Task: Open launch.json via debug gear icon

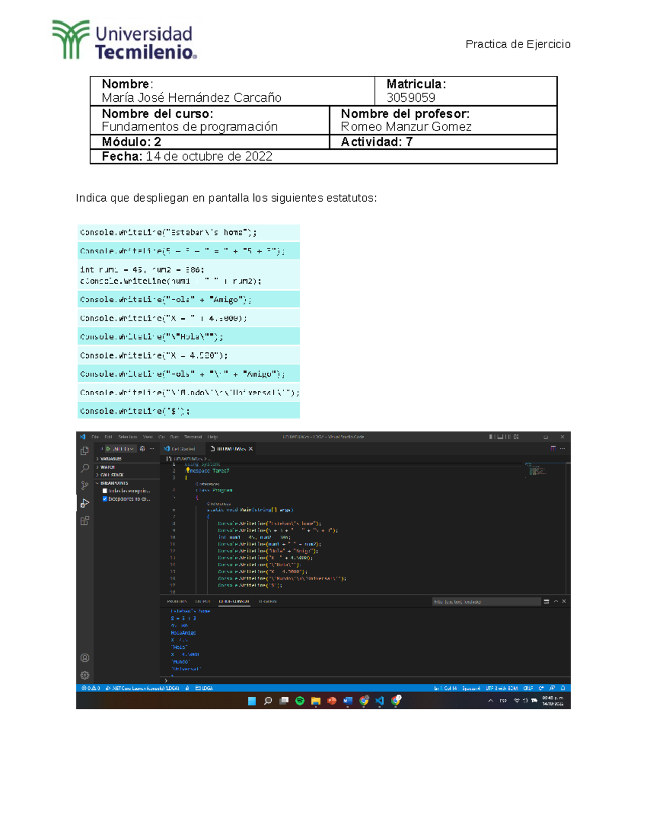Action: 142,448
